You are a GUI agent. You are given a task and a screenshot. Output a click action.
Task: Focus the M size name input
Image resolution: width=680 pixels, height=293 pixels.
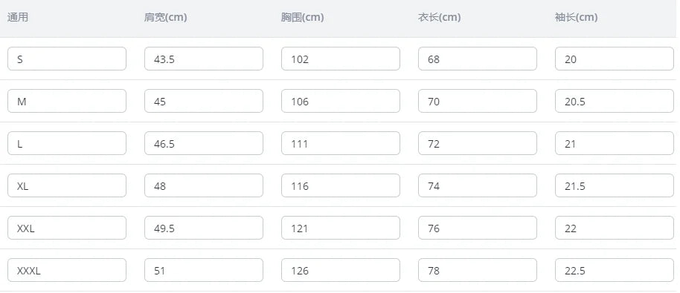[x=67, y=101]
